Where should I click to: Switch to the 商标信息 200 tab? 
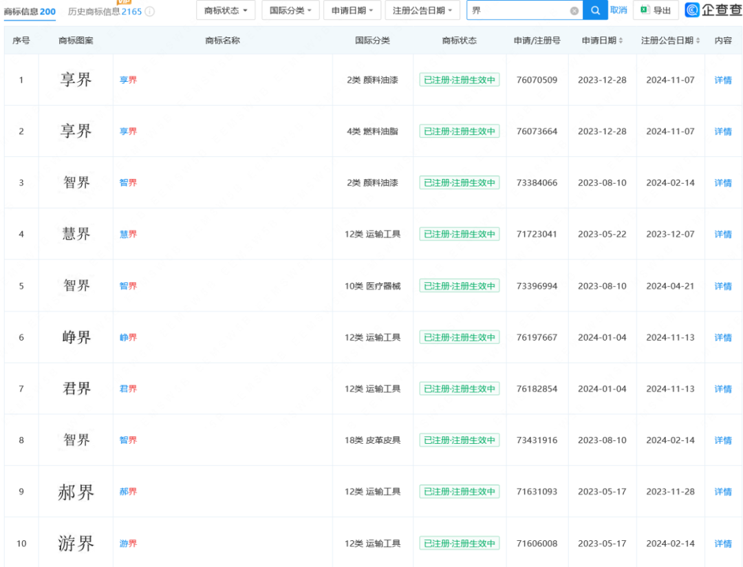tap(30, 12)
